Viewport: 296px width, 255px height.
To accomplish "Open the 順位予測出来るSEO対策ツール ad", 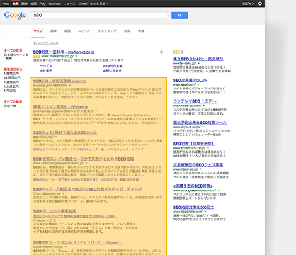I will click(200, 122).
